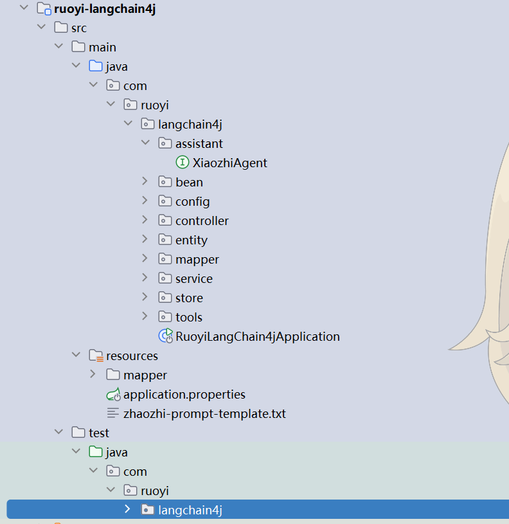Image resolution: width=509 pixels, height=524 pixels.
Task: Click the resources folder icon
Action: point(96,356)
